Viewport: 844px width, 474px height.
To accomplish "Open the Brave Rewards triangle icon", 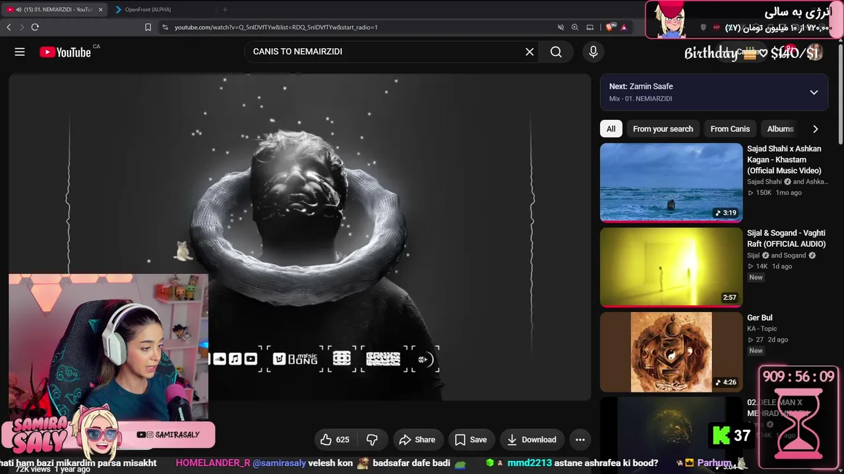I will click(623, 27).
